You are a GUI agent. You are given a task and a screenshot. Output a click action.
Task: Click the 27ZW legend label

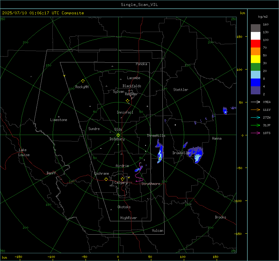tap(267, 117)
